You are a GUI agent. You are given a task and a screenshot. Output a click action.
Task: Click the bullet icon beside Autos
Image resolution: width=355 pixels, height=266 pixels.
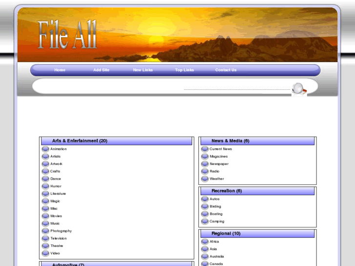click(x=205, y=199)
